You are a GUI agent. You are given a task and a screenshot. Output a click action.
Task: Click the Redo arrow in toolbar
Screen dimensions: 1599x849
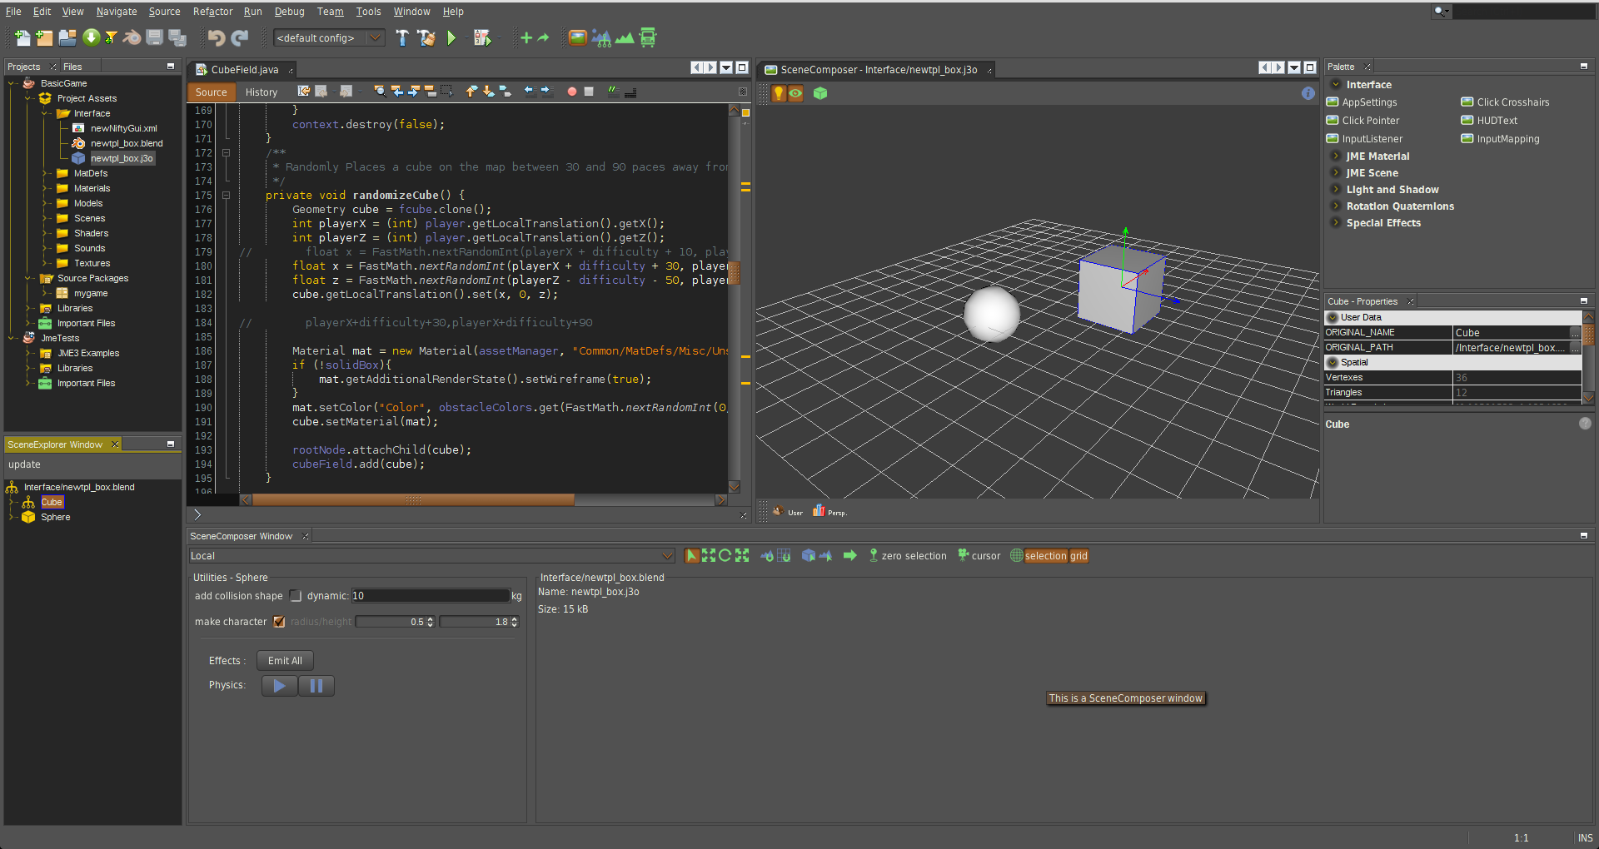point(240,37)
